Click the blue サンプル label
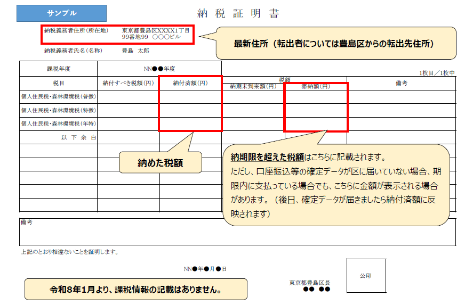The image size is (473, 305). (x=61, y=13)
